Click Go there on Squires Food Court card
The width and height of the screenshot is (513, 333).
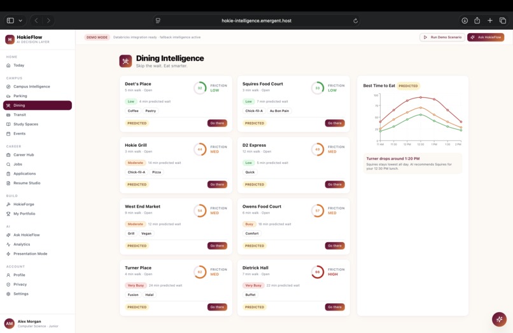click(335, 123)
